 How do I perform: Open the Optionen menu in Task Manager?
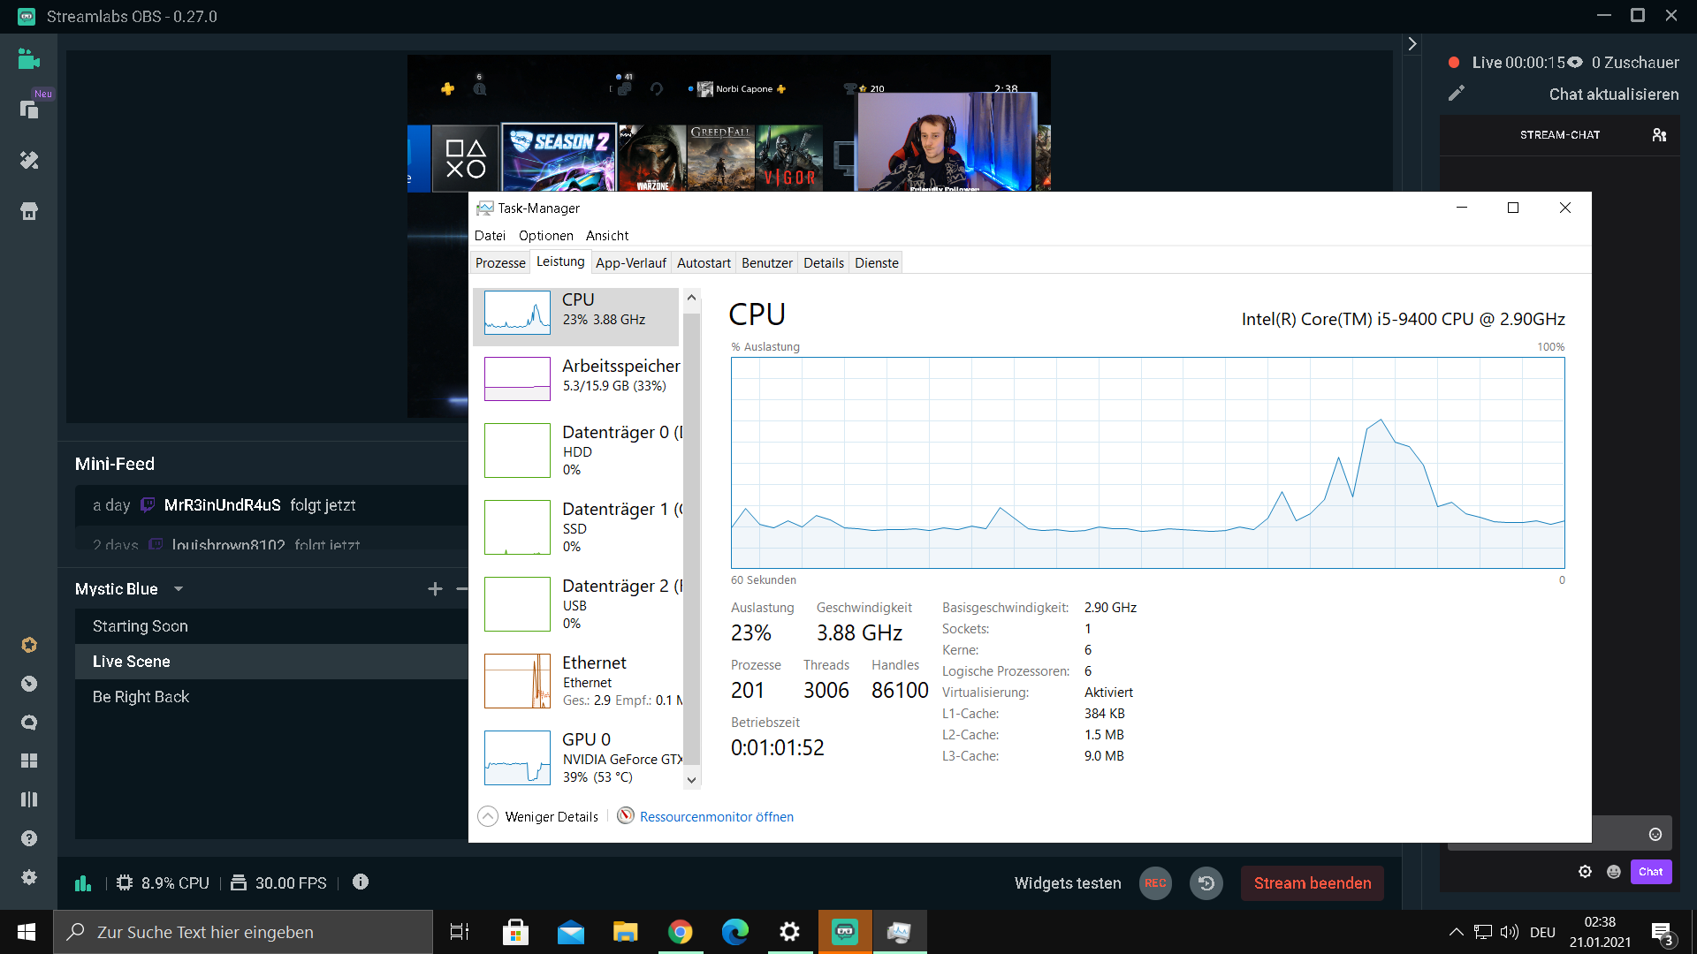(x=545, y=235)
